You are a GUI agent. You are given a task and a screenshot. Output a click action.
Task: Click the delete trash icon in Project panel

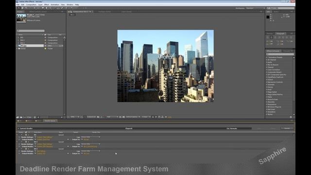tap(35, 117)
